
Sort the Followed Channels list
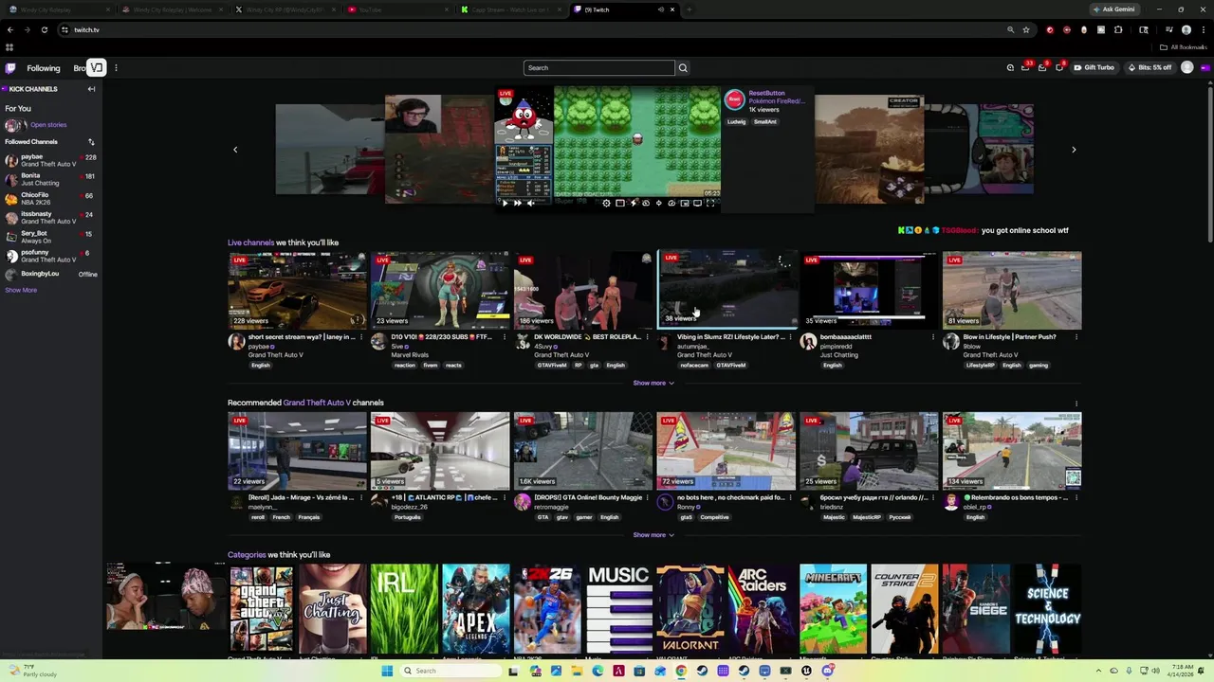point(91,142)
